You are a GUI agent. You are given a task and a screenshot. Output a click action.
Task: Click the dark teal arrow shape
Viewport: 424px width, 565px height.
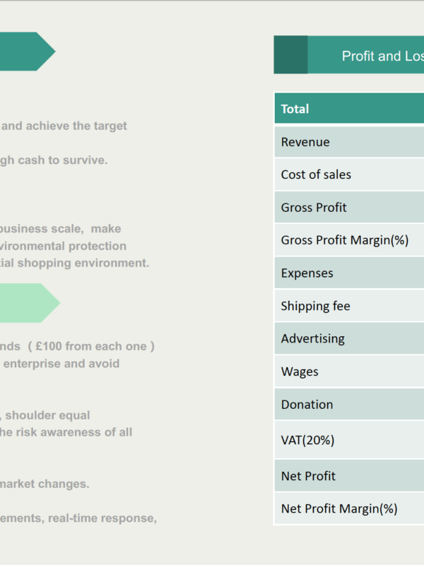pos(28,51)
